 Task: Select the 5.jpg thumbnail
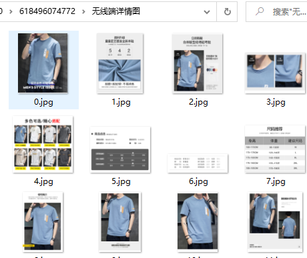120,149
